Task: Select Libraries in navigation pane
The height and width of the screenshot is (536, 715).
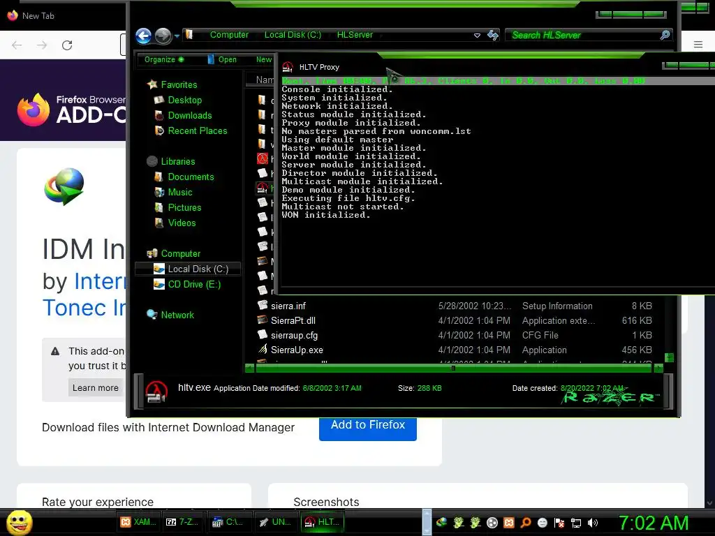Action: point(178,161)
